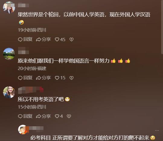Click broken-heart dislike beside 15 likes
Screen dimensions: 163x141
(x=72, y=78)
